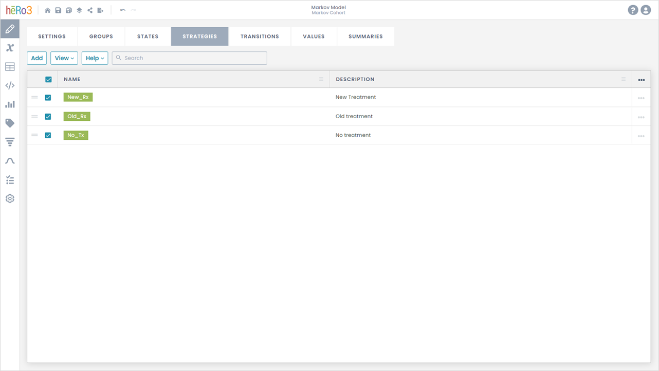Click the Home icon in the top toolbar
The width and height of the screenshot is (659, 371).
48,10
